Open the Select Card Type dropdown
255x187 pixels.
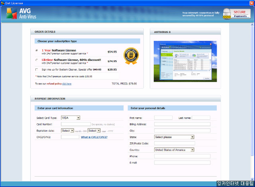coord(71,118)
